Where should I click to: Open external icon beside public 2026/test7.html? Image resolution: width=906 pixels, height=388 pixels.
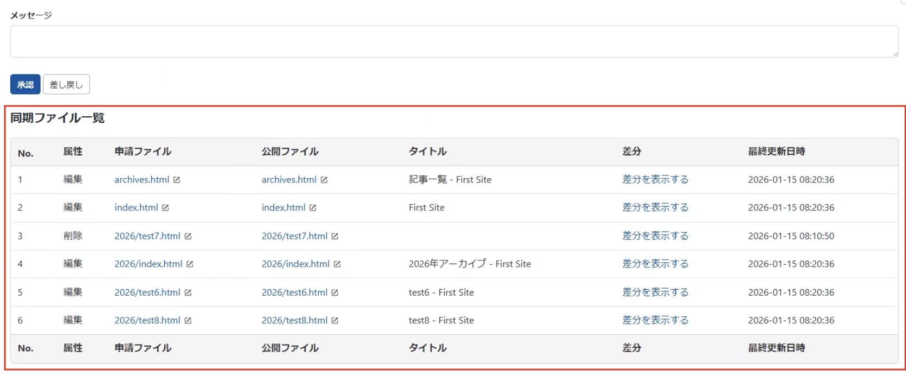335,236
